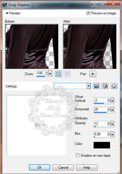Click the shadow offset crosshair handle
Image resolution: width=122 pixels, height=174 pixels.
44,125
